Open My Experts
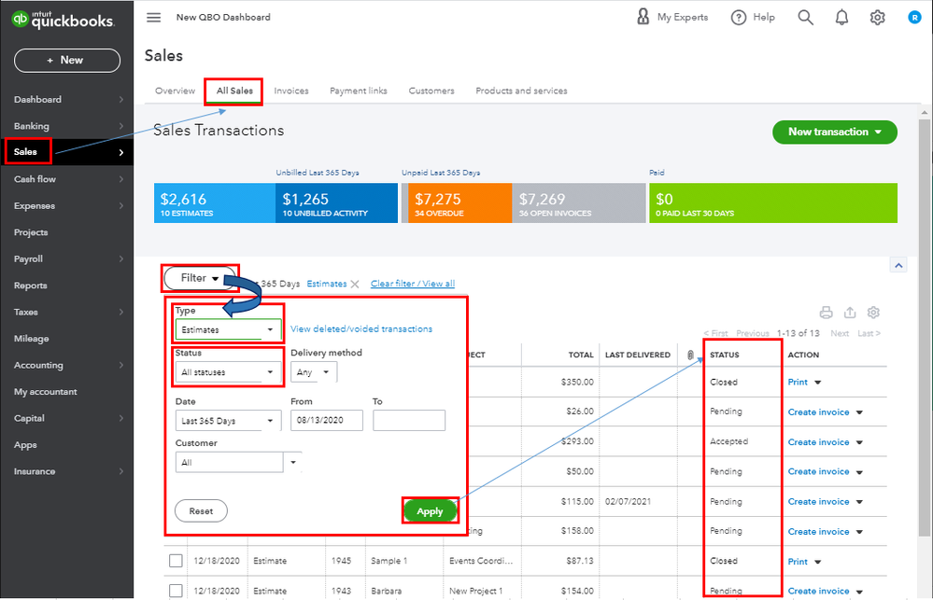933x600 pixels. pos(672,17)
